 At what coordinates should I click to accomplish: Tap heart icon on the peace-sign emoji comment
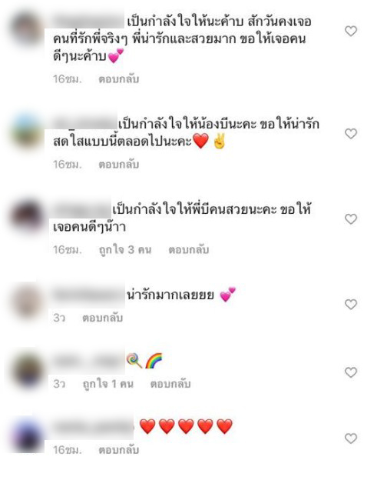pos(351,134)
